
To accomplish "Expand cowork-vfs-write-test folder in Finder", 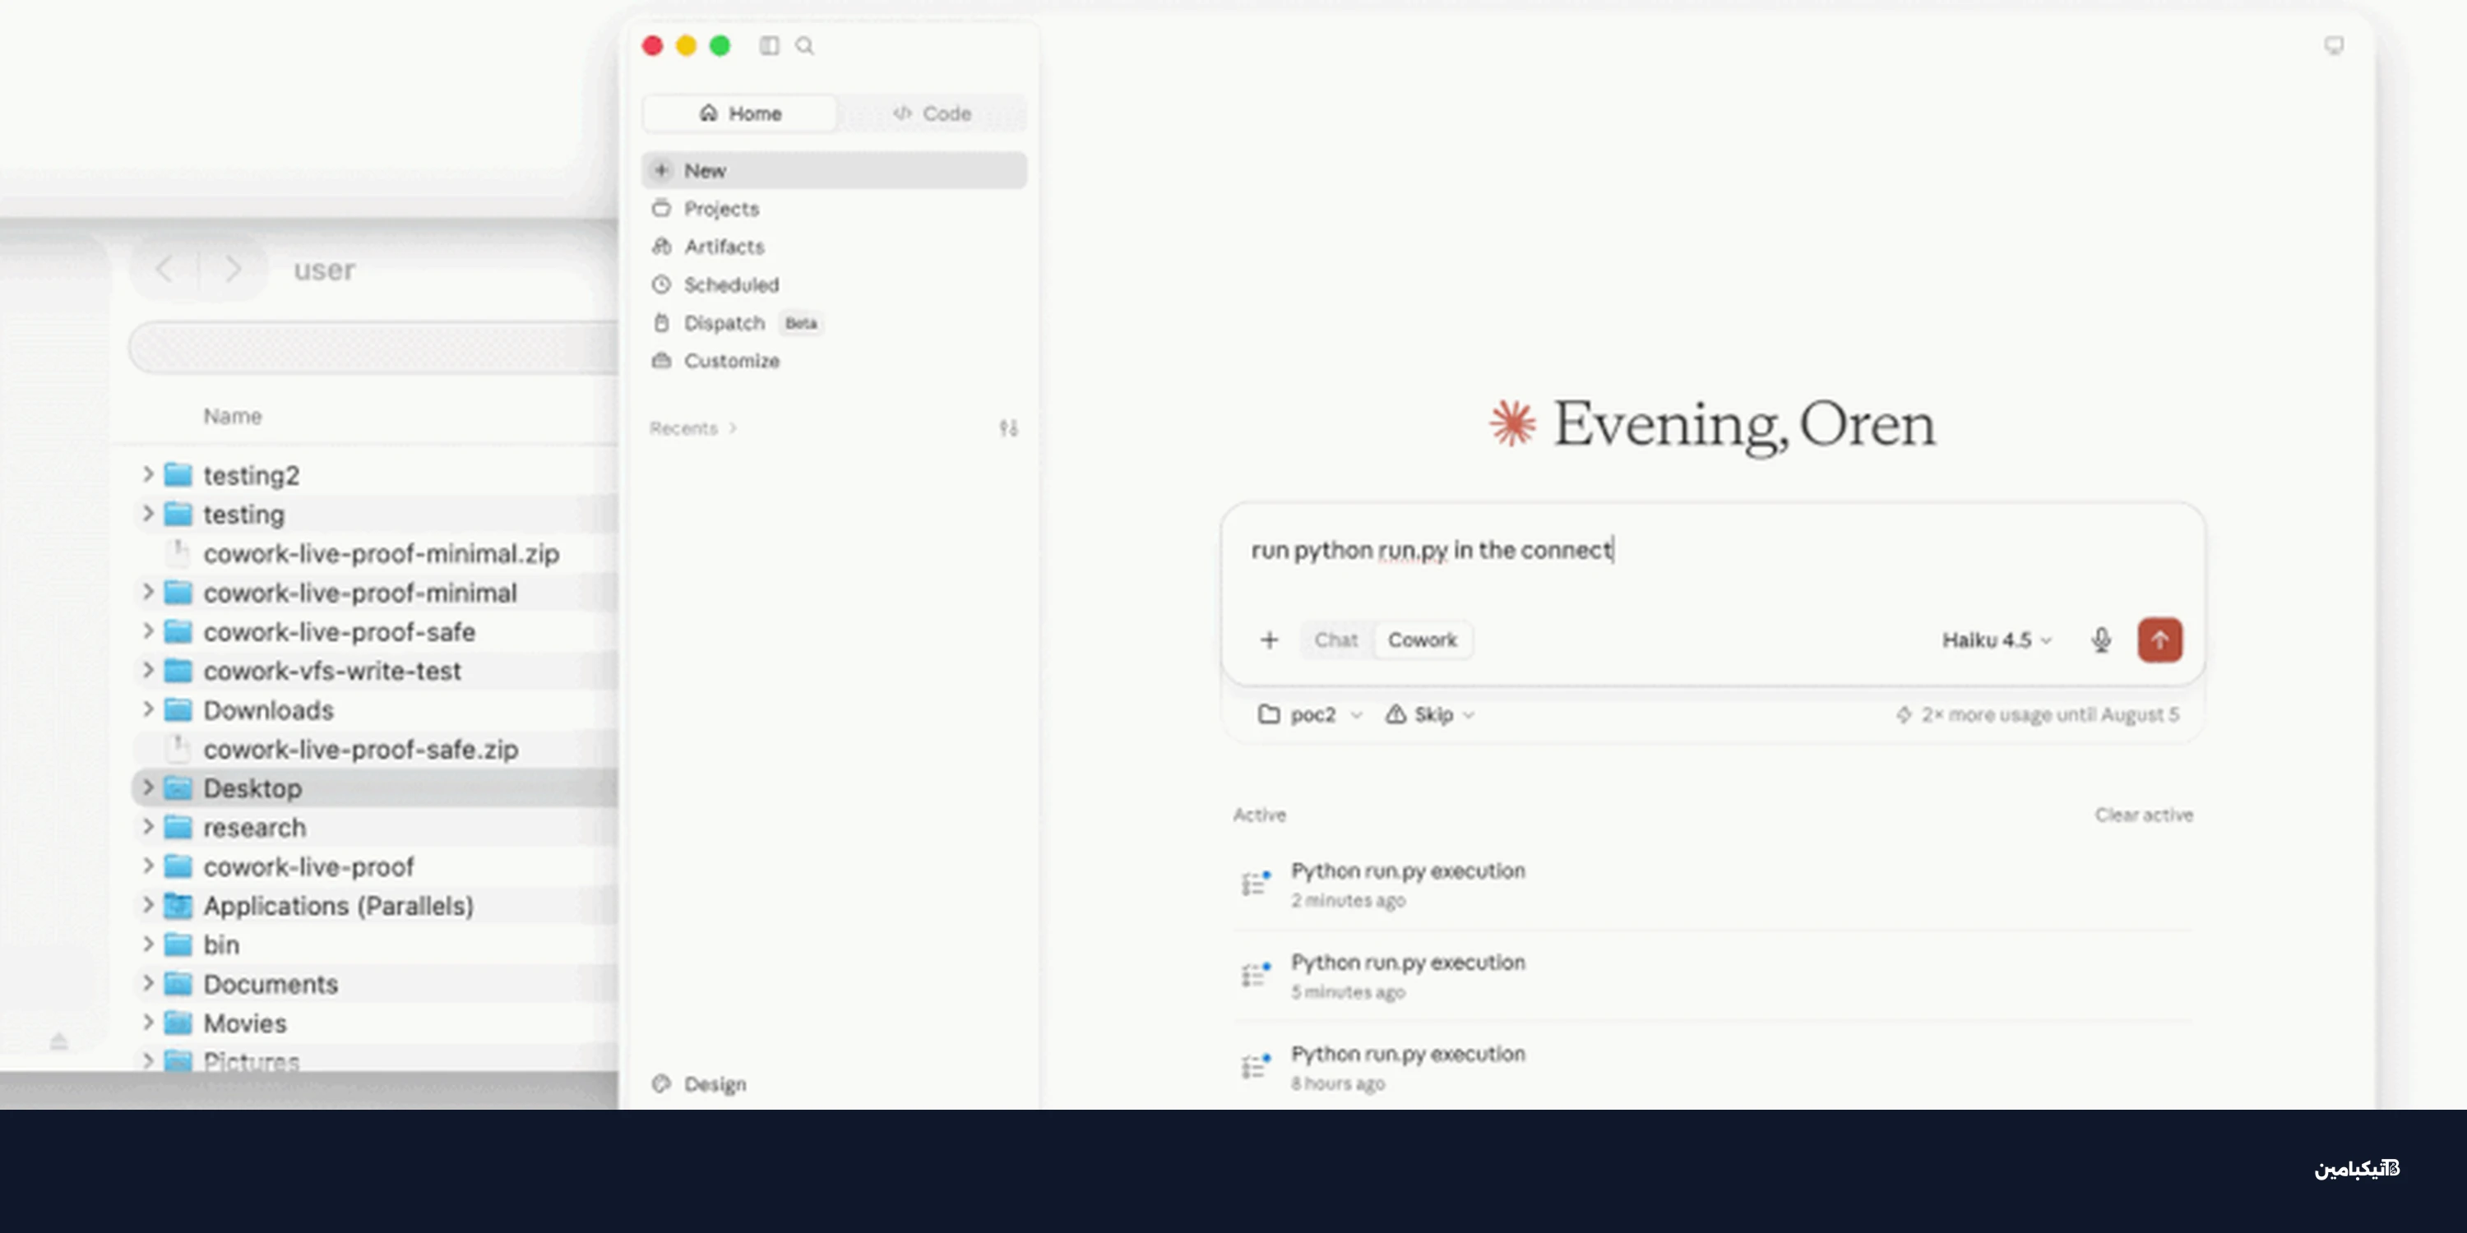I will [x=147, y=670].
